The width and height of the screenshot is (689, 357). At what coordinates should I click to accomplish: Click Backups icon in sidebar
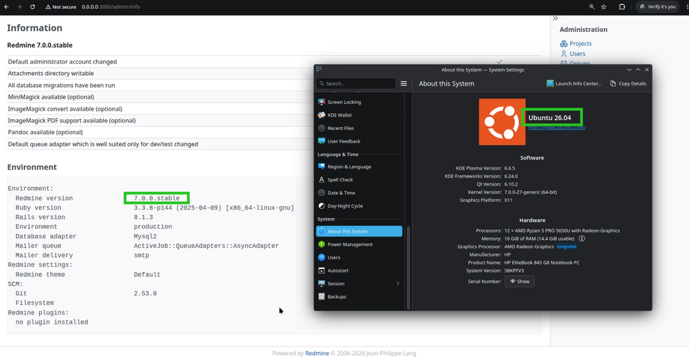pyautogui.click(x=322, y=297)
